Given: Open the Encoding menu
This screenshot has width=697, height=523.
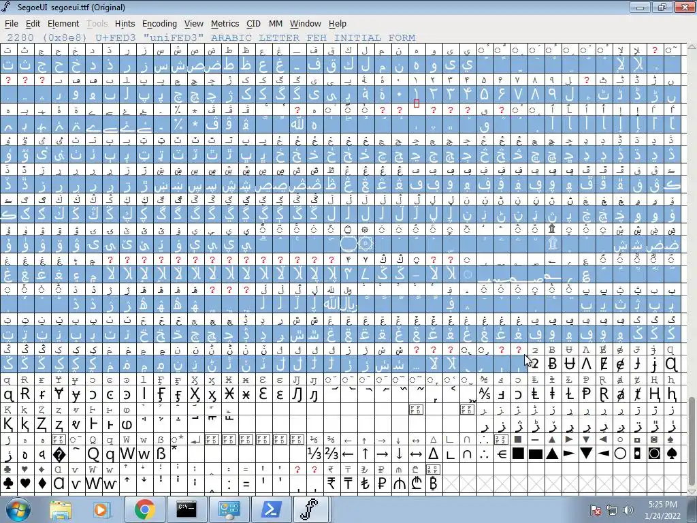Looking at the screenshot, I should click(x=159, y=24).
